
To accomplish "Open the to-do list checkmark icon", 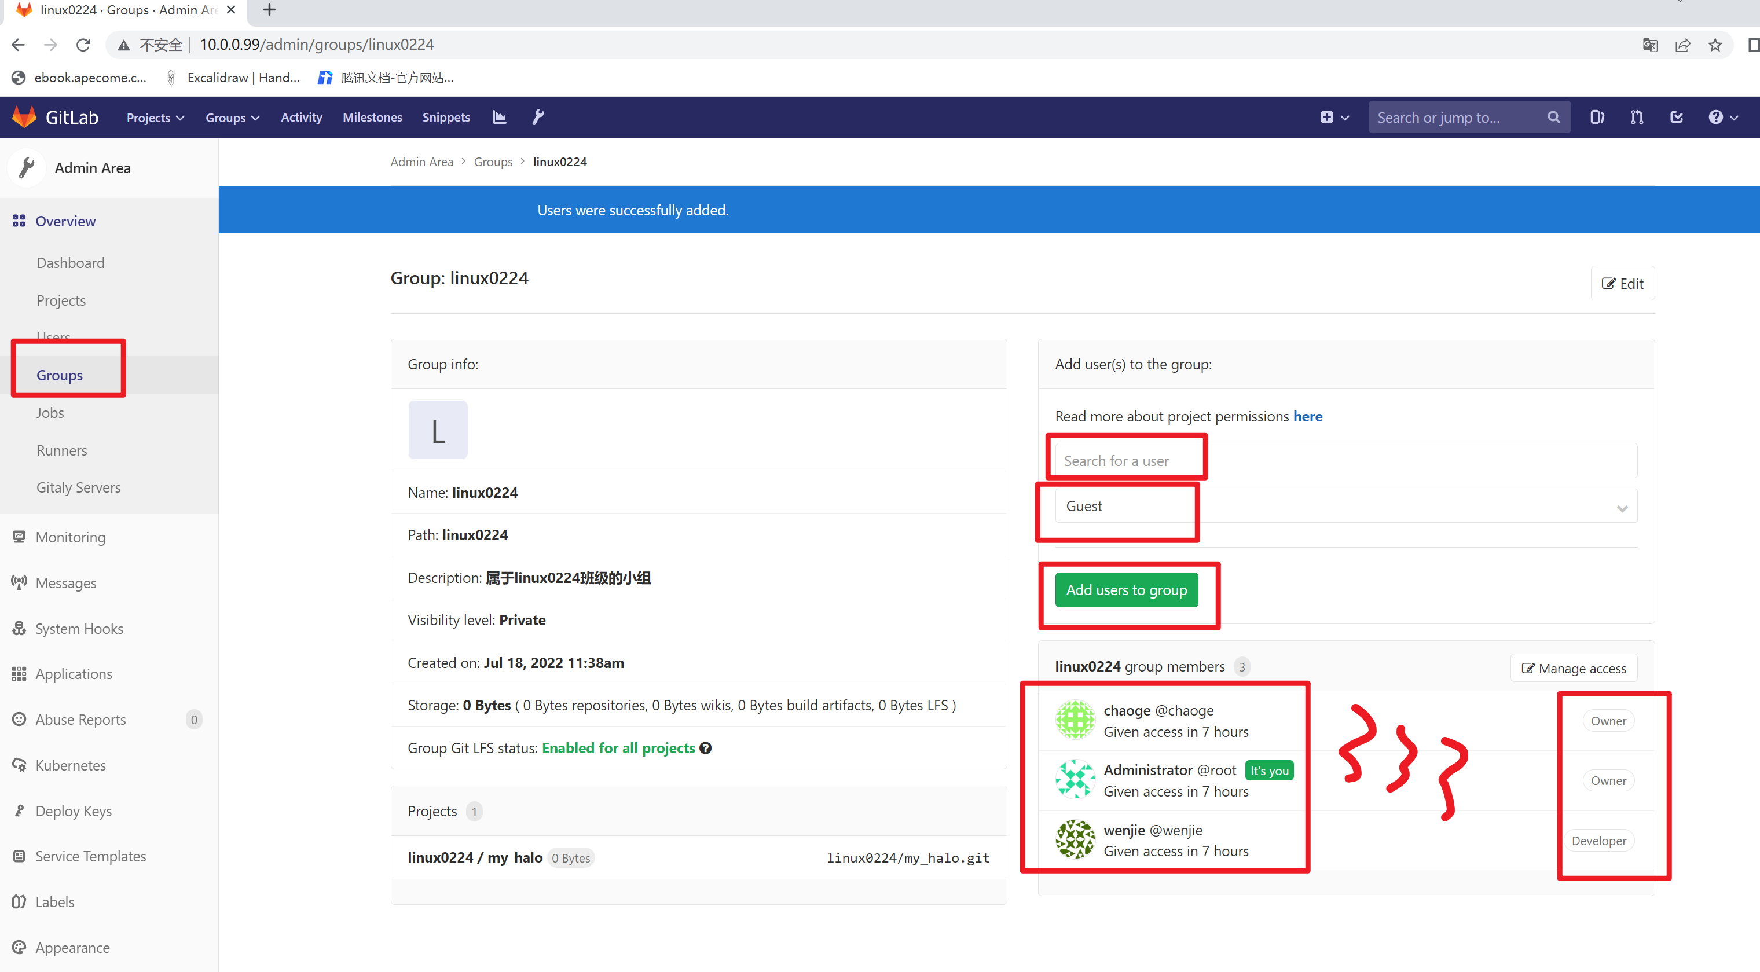I will tap(1676, 117).
